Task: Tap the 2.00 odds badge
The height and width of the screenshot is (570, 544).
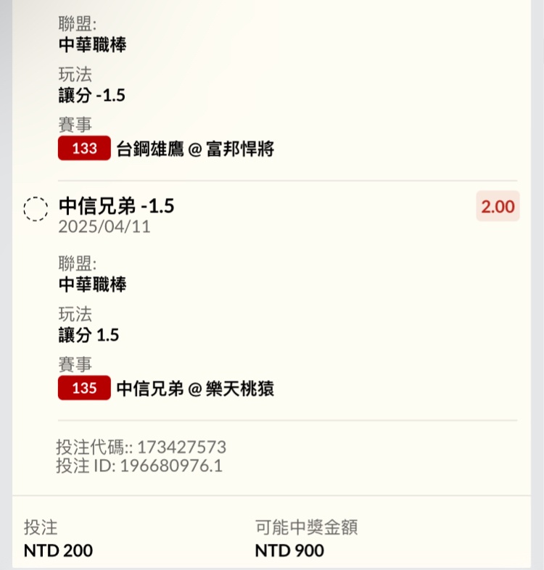Action: tap(498, 207)
